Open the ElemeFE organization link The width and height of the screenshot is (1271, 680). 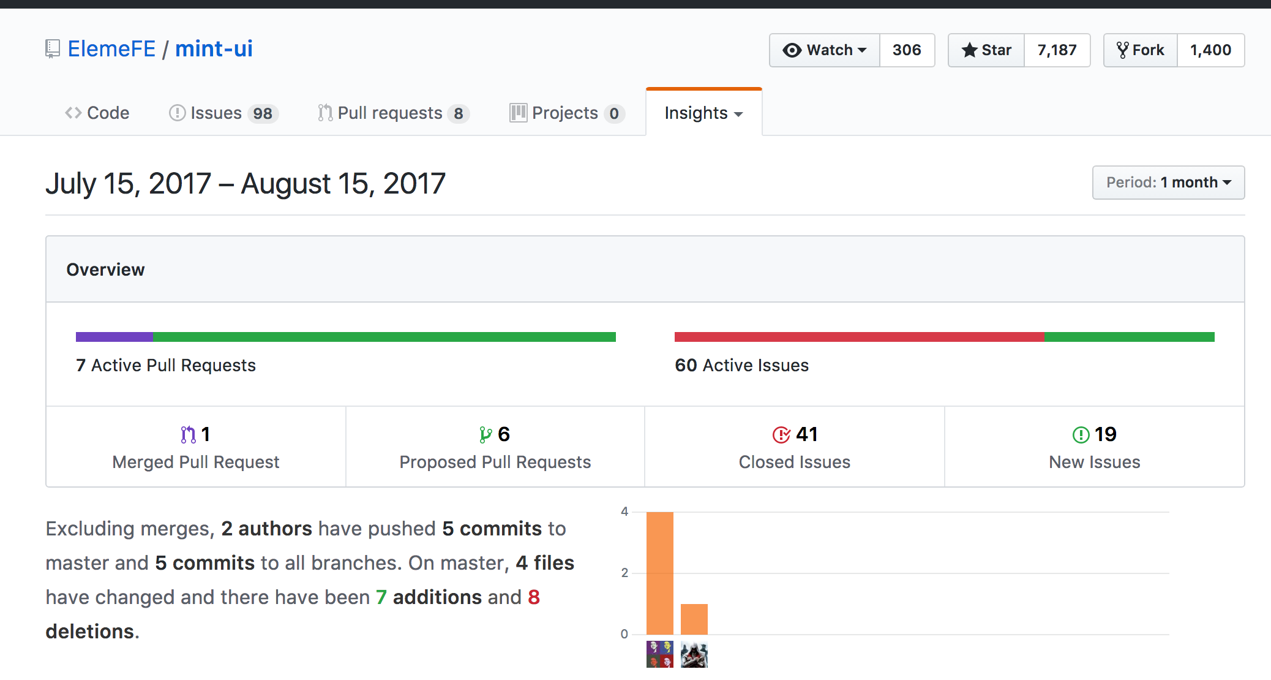(x=111, y=49)
